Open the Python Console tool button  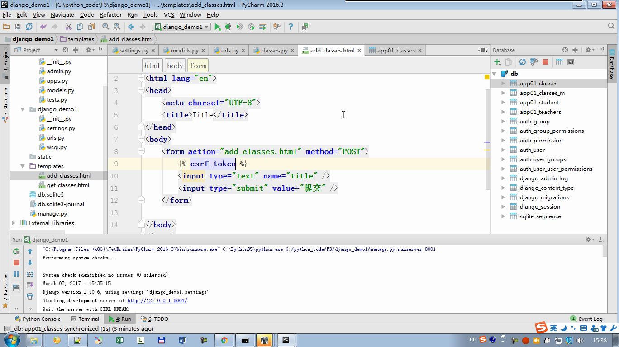pyautogui.click(x=37, y=319)
